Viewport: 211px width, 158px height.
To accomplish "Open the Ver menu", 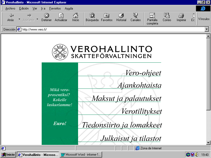I will tap(35, 8).
